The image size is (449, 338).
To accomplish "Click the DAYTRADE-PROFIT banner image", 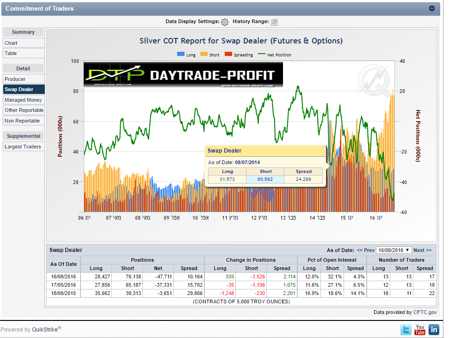I will click(183, 74).
